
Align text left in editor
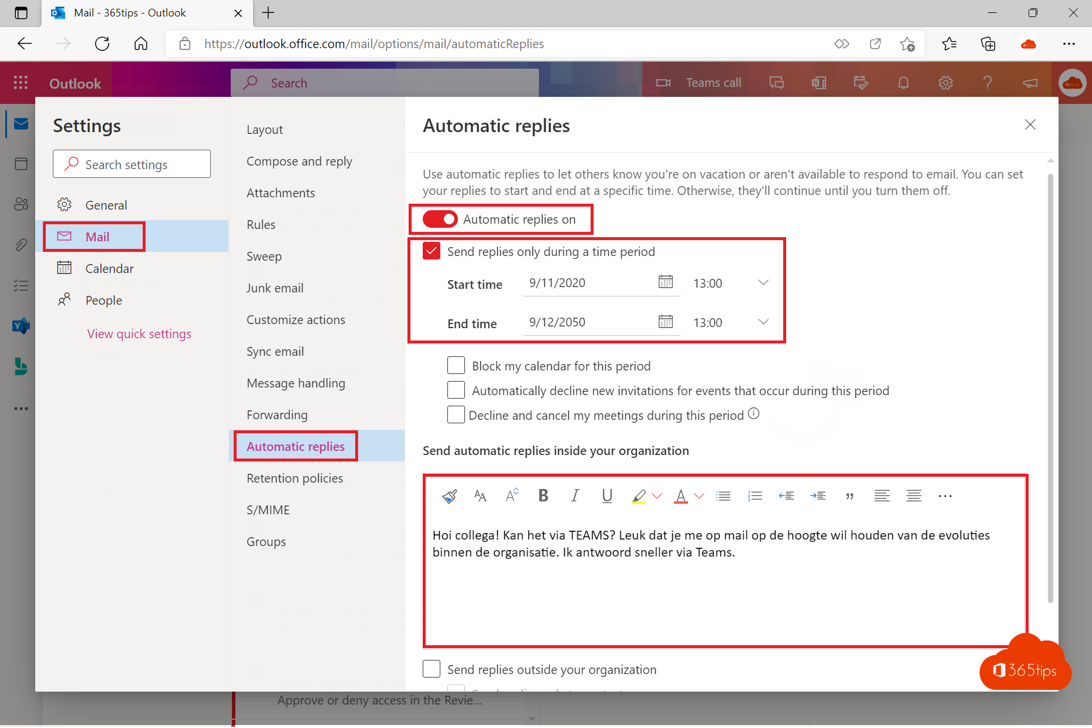click(882, 496)
